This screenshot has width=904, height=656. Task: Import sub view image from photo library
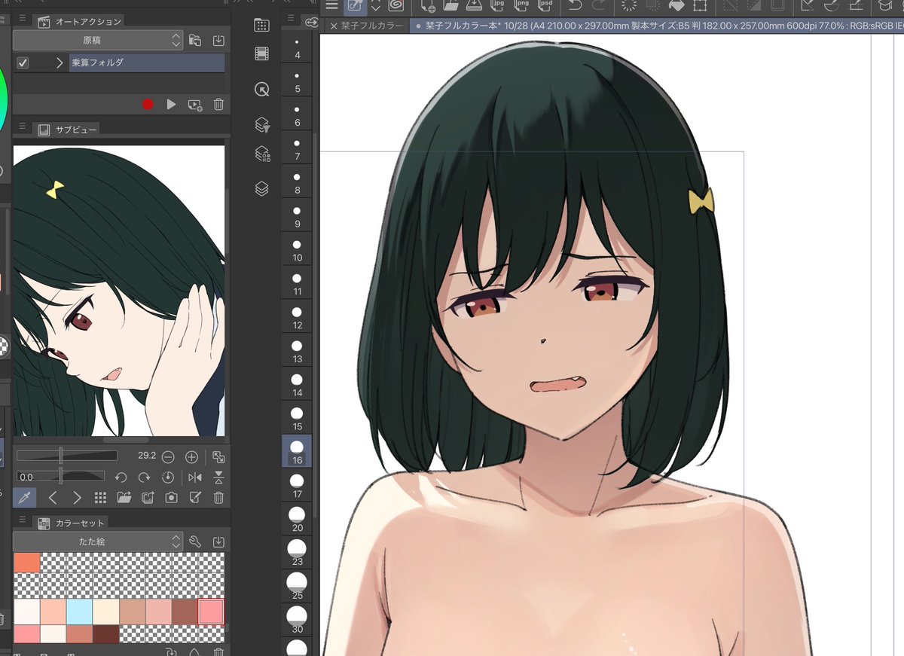148,497
